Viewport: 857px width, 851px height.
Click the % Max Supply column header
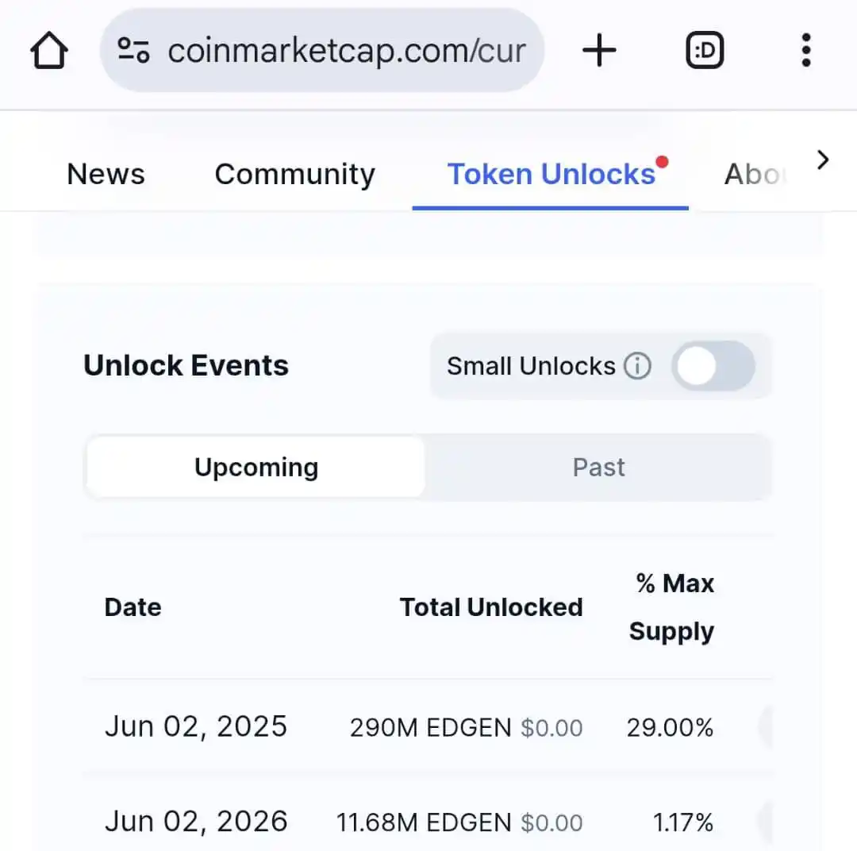tap(671, 606)
